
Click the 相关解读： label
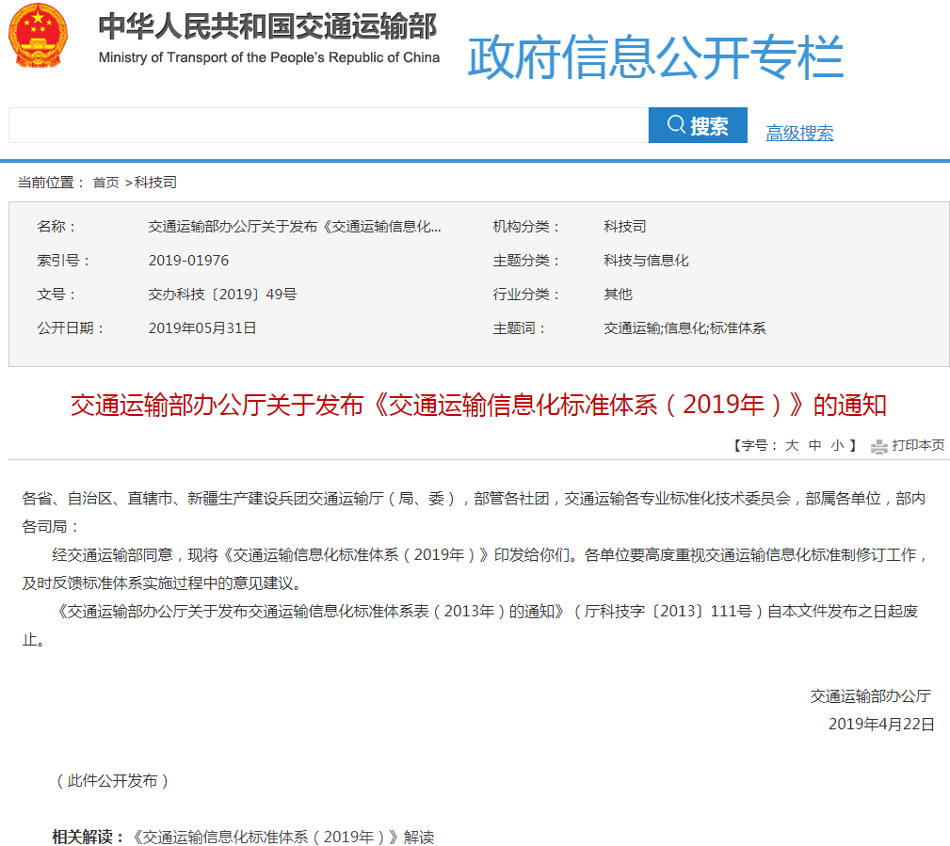pos(89,837)
